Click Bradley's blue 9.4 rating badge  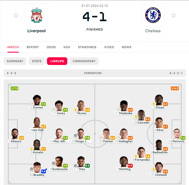[43, 171]
